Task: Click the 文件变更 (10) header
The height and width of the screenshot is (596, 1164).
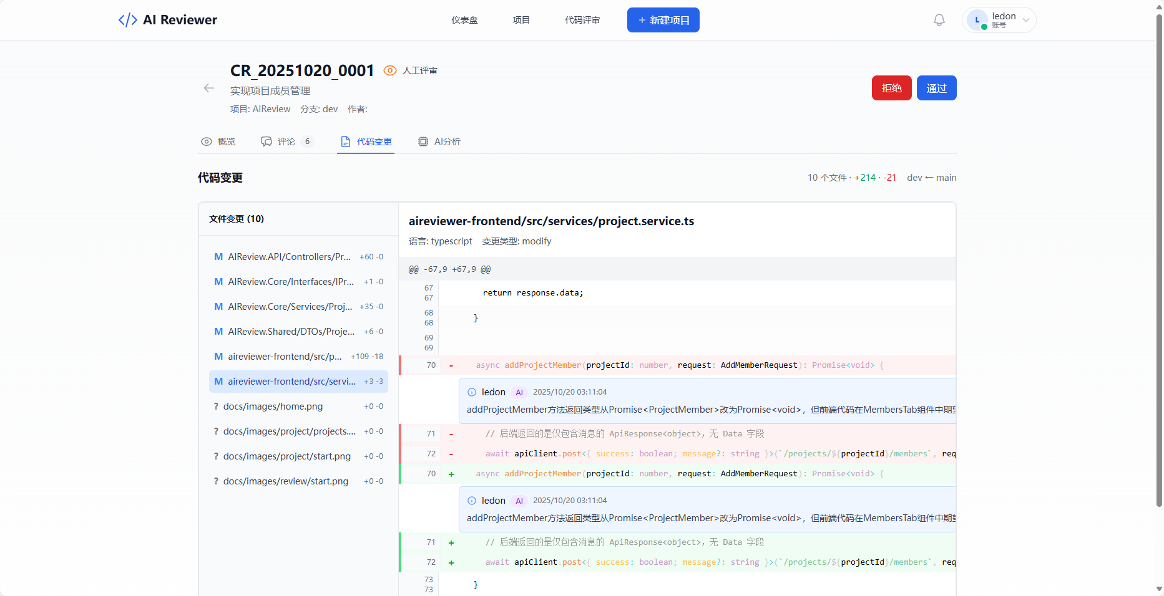Action: [237, 219]
